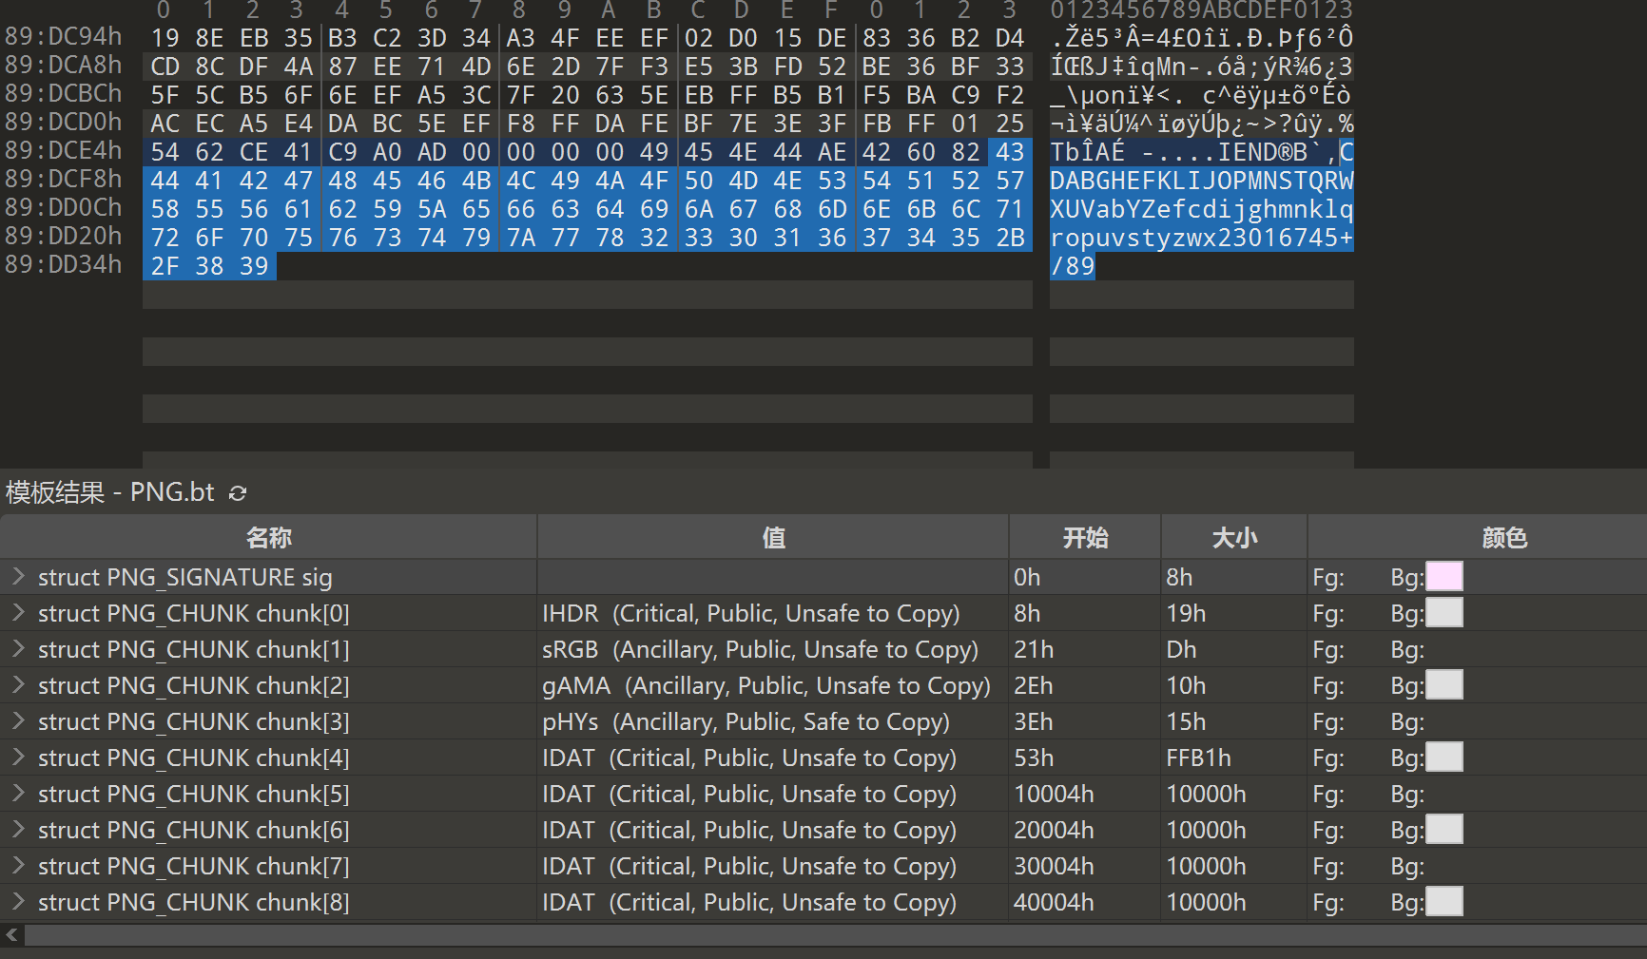
Task: Select the "模板结果 - PNG.bt" panel title
Action: point(110,492)
